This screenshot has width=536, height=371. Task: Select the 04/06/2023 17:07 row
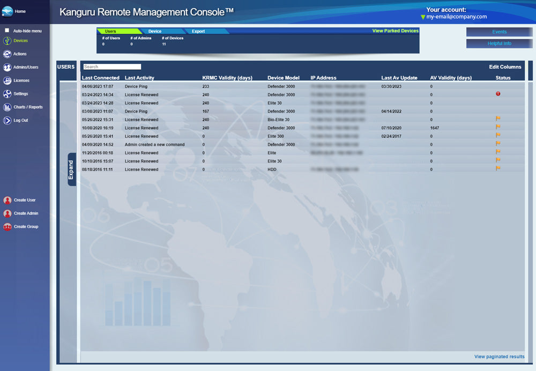(x=302, y=86)
